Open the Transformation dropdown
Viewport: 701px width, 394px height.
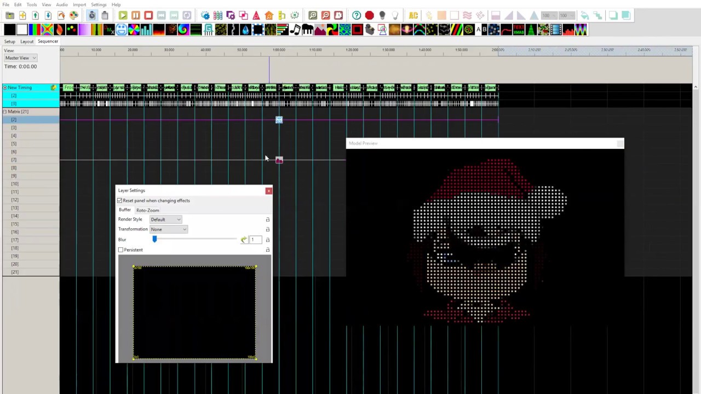point(169,229)
